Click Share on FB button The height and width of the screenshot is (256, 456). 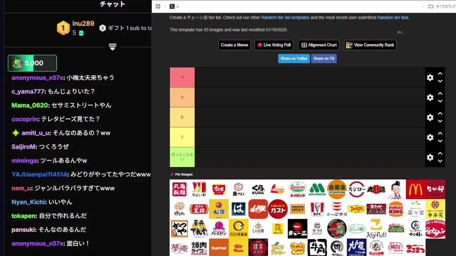pyautogui.click(x=324, y=59)
